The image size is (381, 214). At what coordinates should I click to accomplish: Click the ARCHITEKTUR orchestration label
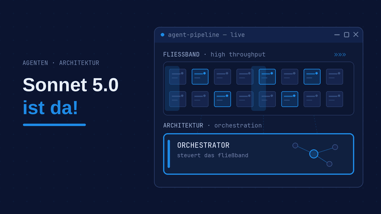tap(212, 125)
